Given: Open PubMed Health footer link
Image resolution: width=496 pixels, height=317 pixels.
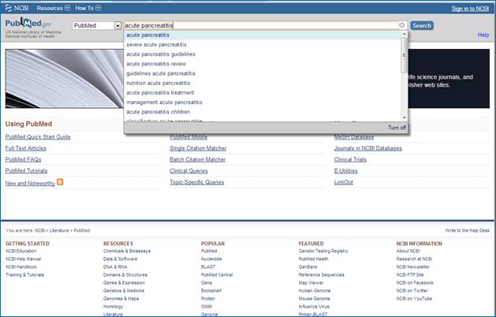Looking at the screenshot, I should click(314, 259).
